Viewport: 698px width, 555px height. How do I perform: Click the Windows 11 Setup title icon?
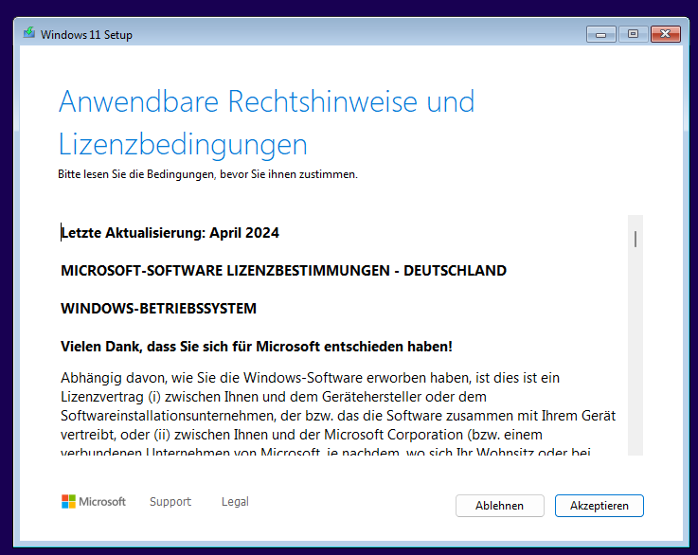tap(29, 33)
